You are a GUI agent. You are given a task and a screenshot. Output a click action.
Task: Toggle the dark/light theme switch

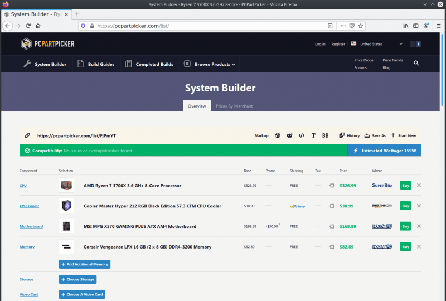[x=415, y=44]
